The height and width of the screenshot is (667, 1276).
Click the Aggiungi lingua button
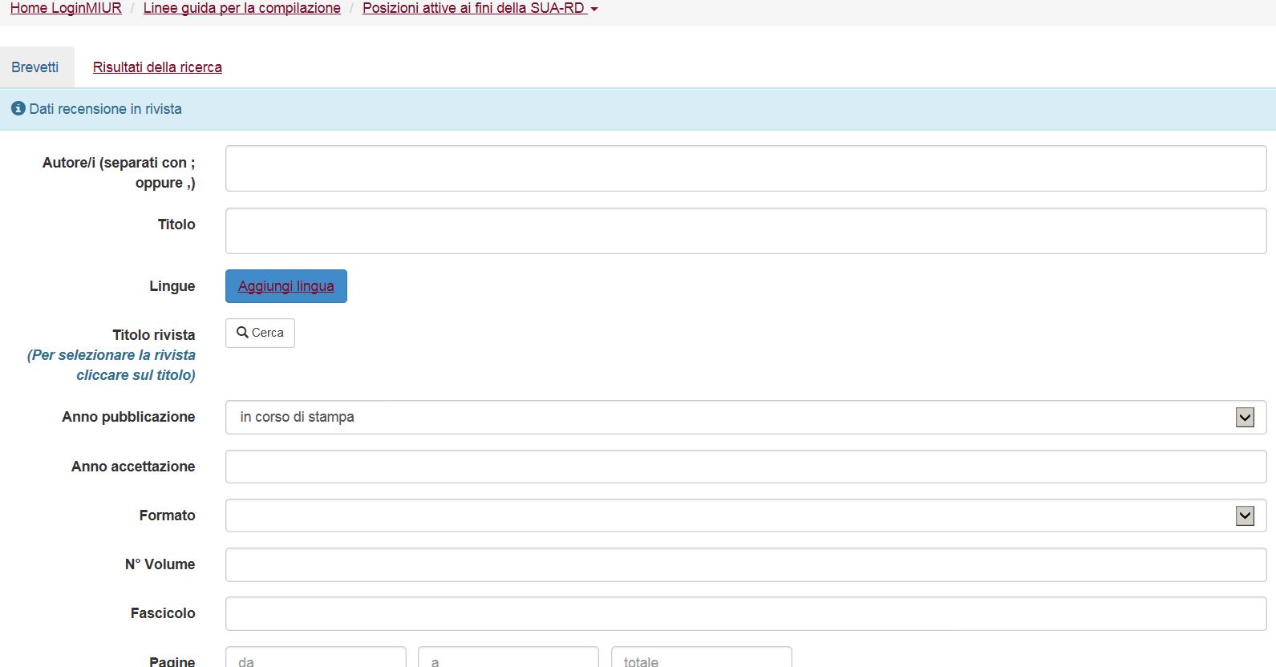click(286, 286)
